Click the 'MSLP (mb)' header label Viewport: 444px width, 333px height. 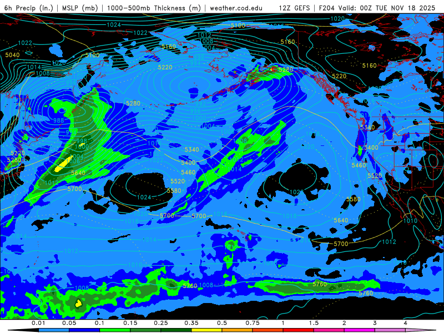pos(80,8)
